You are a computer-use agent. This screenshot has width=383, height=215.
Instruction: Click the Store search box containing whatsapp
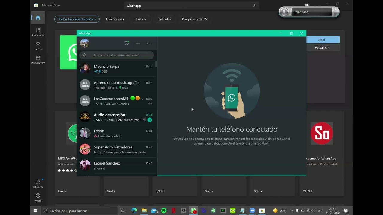coord(191,6)
